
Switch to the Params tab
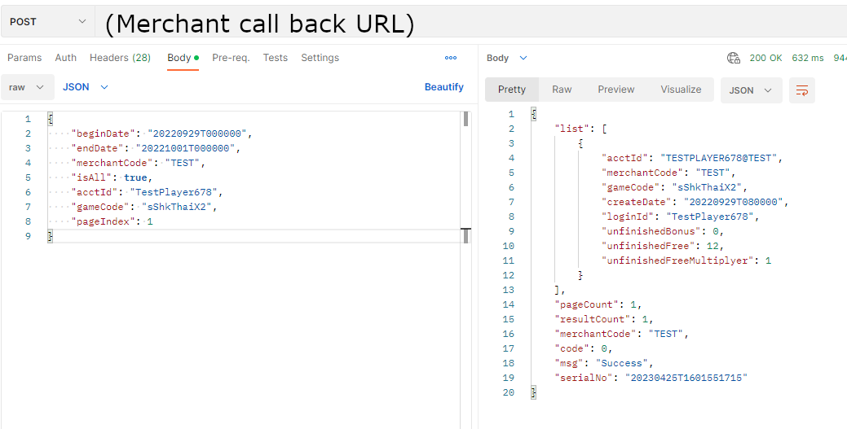[24, 58]
